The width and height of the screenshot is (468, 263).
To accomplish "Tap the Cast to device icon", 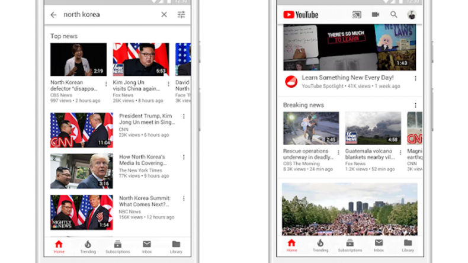I will coord(357,15).
